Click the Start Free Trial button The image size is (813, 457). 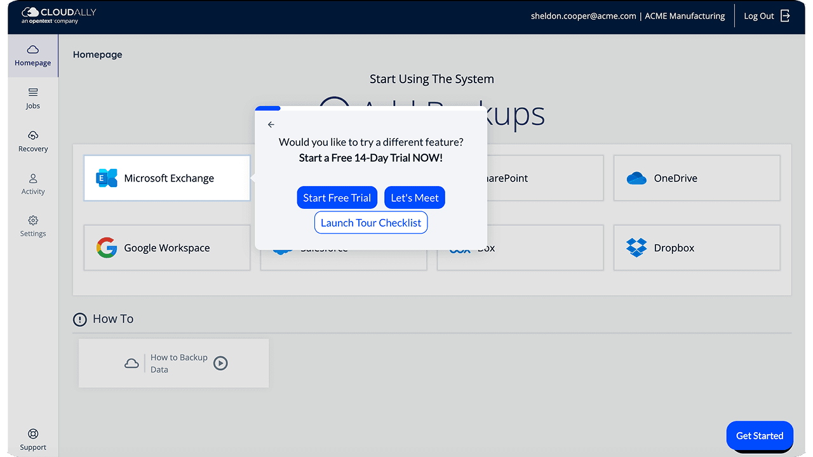[337, 198]
